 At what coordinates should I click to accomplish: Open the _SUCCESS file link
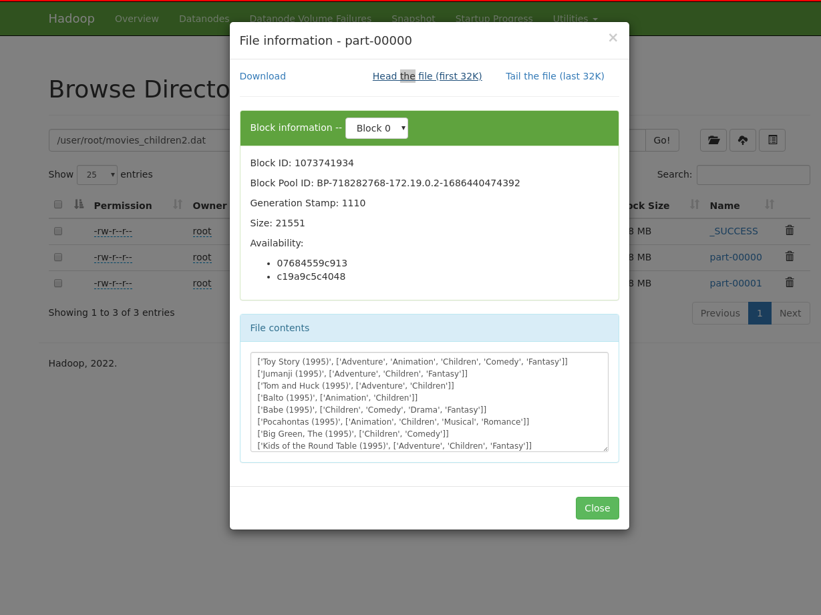click(733, 231)
